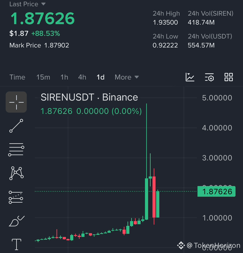Click the large 1.87626 last price

tap(43, 19)
